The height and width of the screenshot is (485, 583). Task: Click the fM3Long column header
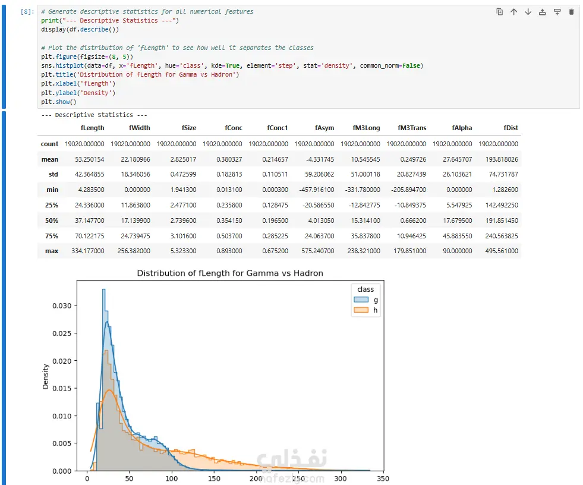point(366,128)
